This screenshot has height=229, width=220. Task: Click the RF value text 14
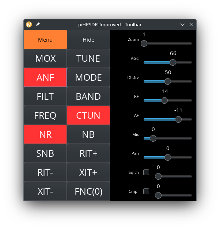(165, 91)
